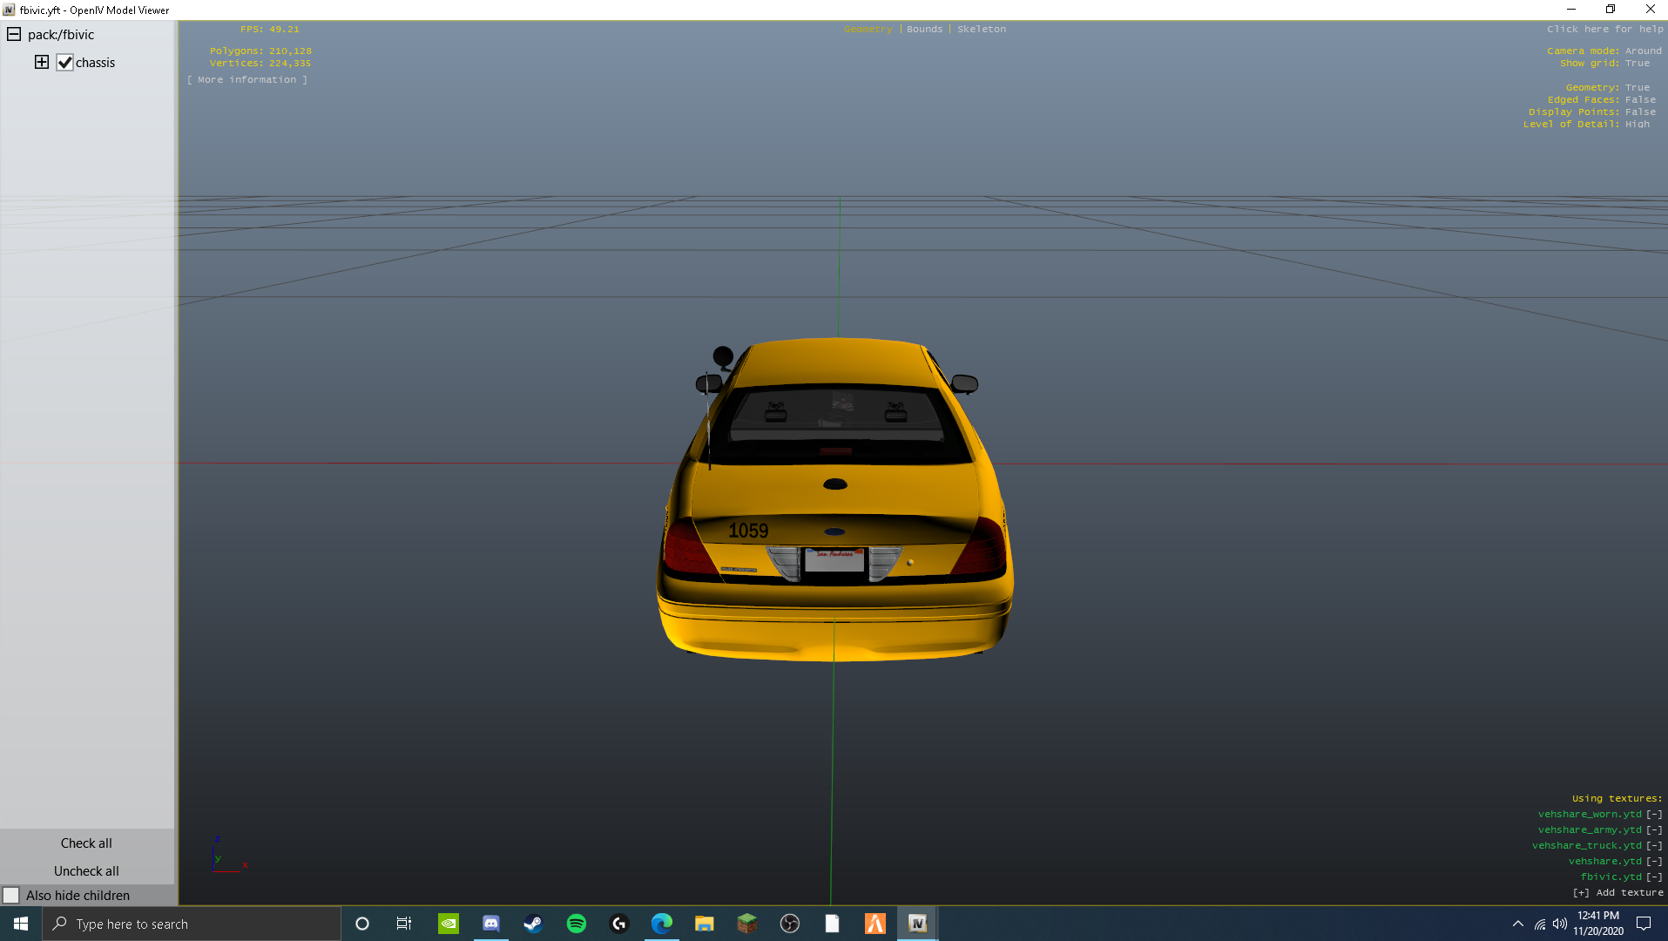The width and height of the screenshot is (1668, 941).
Task: Open Steam from the taskbar
Action: click(533, 924)
